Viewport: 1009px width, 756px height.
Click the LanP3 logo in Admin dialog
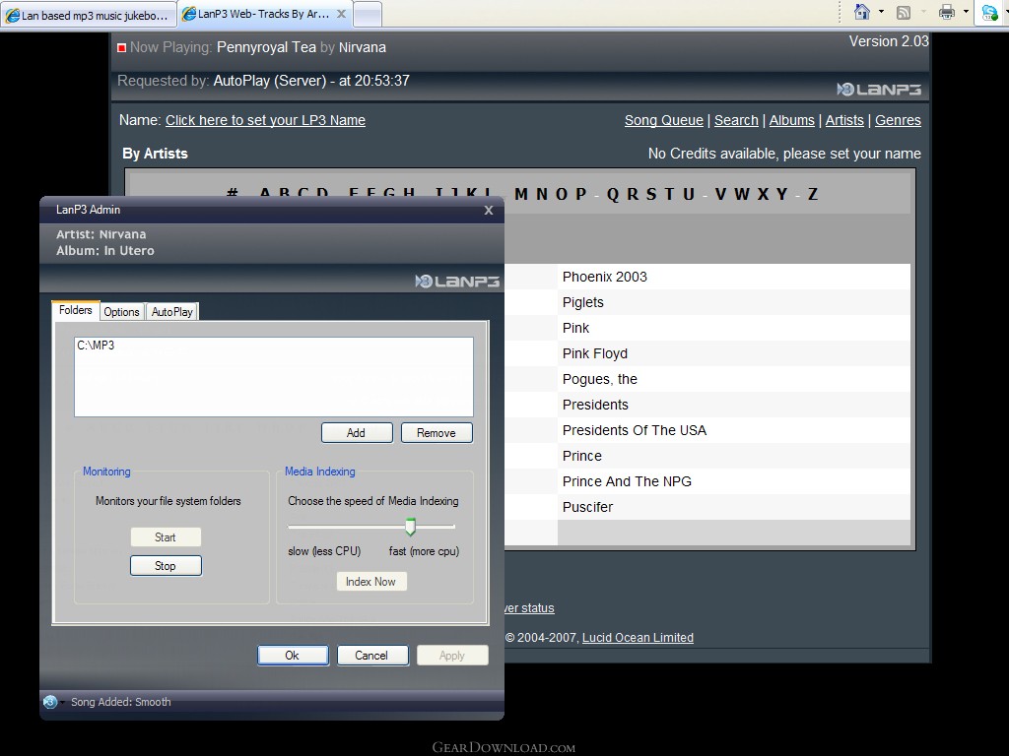click(457, 281)
